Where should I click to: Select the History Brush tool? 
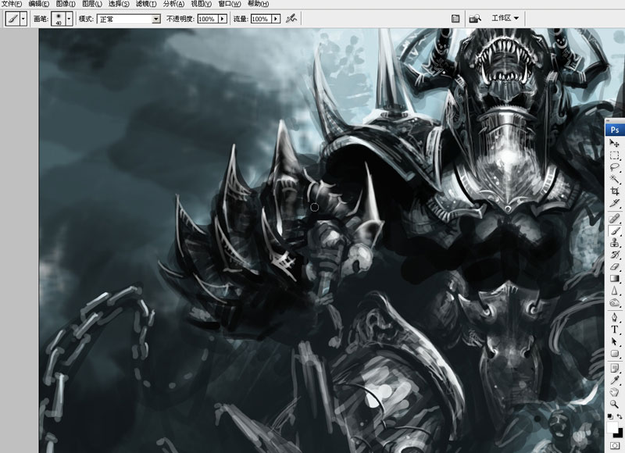[614, 255]
